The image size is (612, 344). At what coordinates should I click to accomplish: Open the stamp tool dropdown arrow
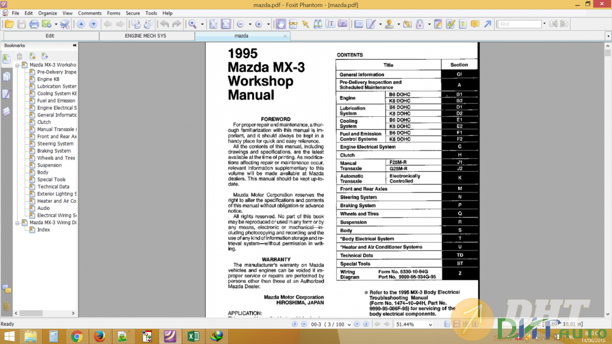(x=399, y=24)
